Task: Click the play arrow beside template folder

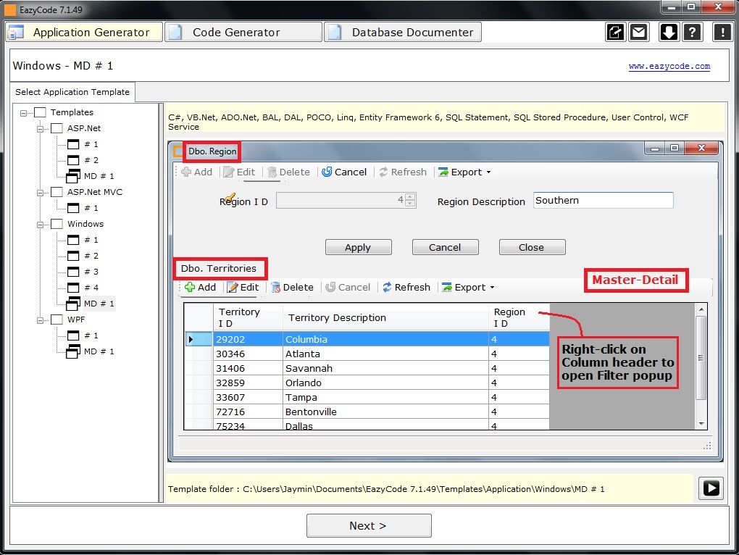Action: (x=711, y=488)
